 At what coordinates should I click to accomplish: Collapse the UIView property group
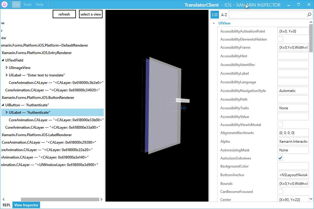click(214, 23)
